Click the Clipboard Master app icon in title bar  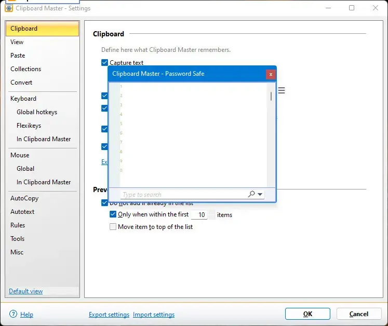point(9,8)
